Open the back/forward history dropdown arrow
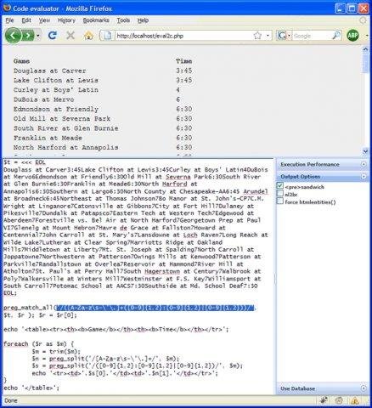 click(38, 36)
